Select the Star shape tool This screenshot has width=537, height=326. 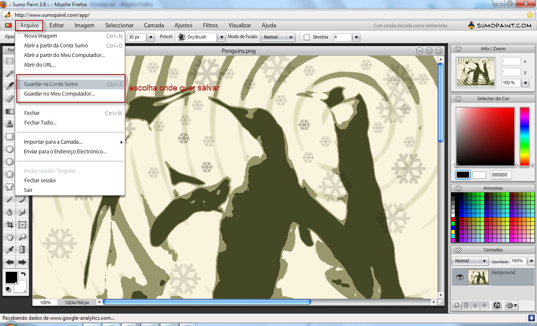coord(9,174)
